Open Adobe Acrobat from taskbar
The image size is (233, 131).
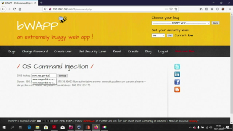coord(54,127)
